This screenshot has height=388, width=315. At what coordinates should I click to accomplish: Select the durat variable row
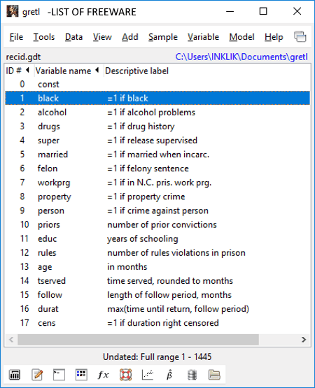click(157, 309)
